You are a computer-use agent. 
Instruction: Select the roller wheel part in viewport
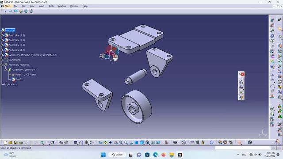(137, 107)
